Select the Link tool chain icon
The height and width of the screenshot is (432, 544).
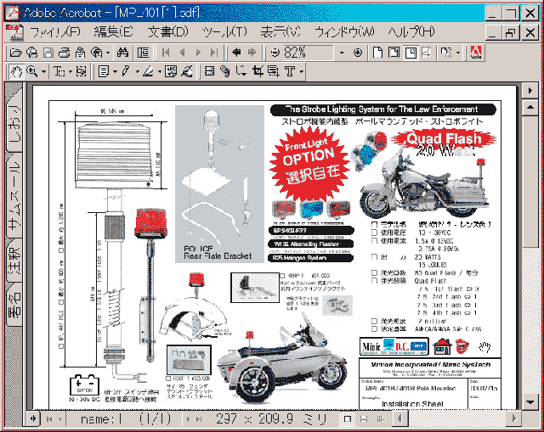coord(225,71)
